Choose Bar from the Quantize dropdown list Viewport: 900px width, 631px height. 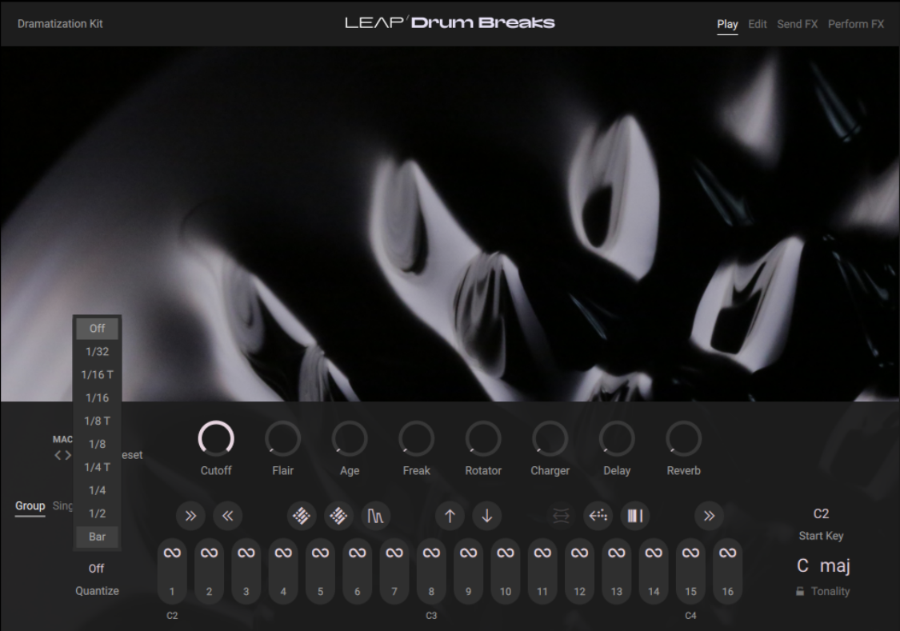tap(97, 537)
